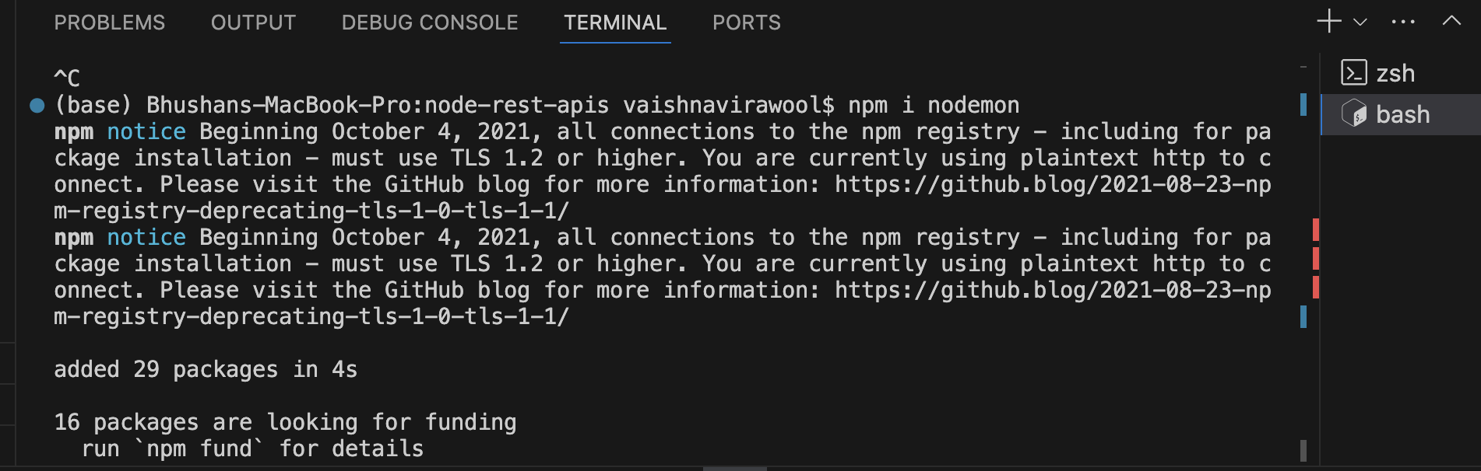Open the OUTPUT panel tab
The image size is (1481, 471).
click(x=253, y=23)
